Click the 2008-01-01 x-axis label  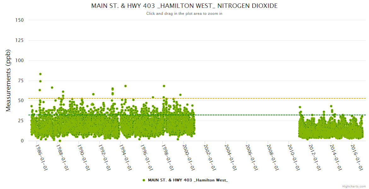[x=273, y=157]
